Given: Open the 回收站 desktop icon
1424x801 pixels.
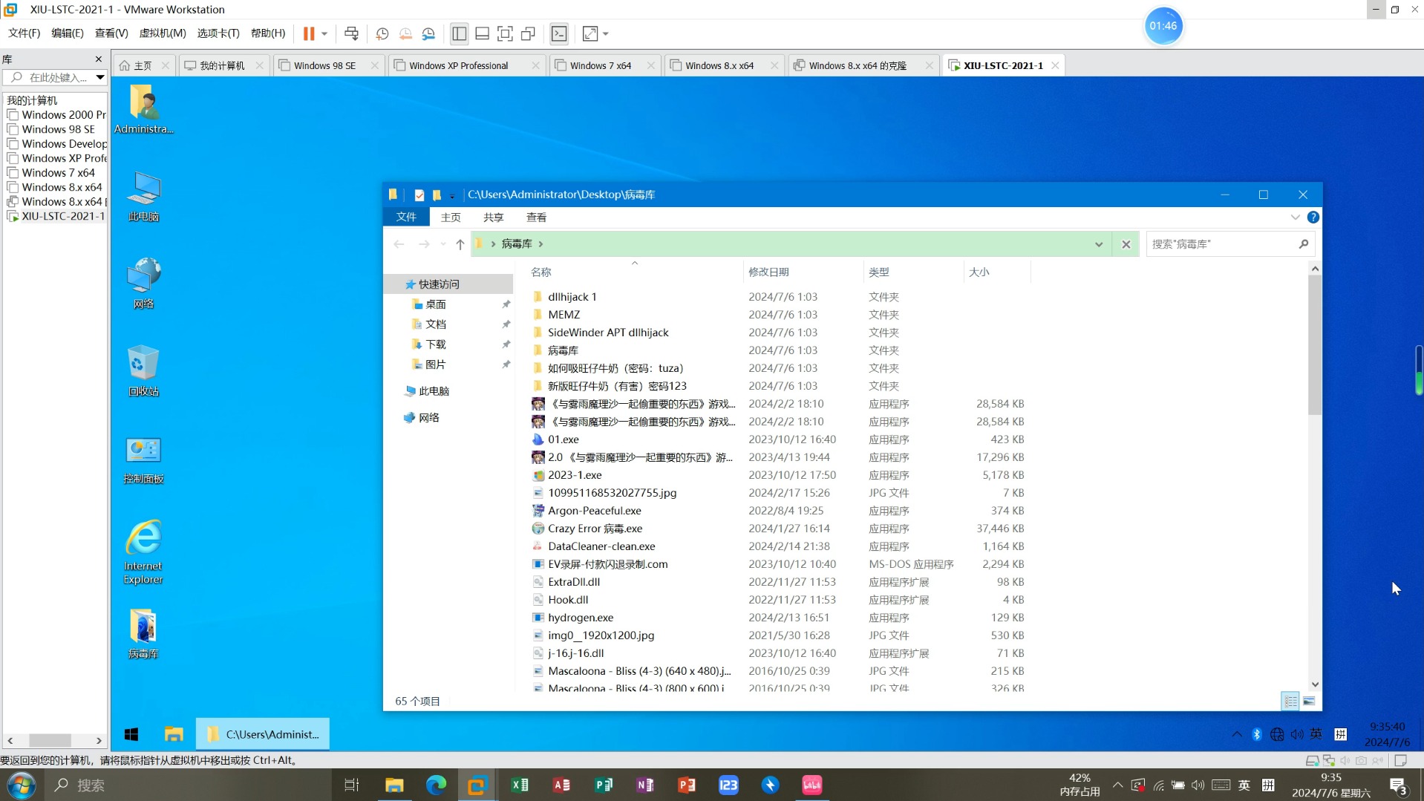Looking at the screenshot, I should click(x=143, y=370).
